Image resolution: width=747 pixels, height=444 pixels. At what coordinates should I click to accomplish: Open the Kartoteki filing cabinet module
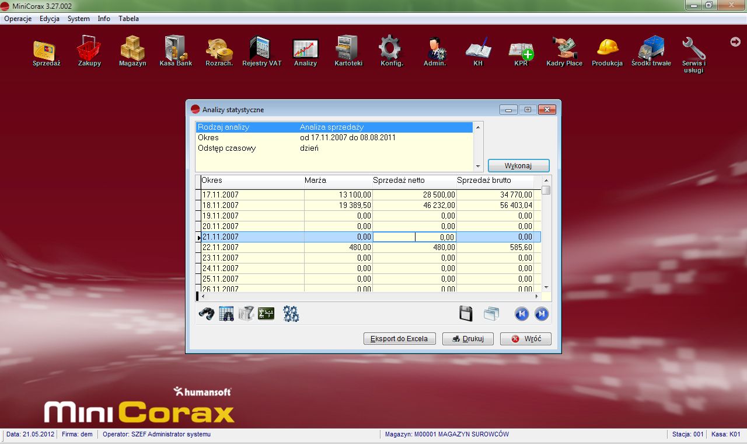[348, 52]
